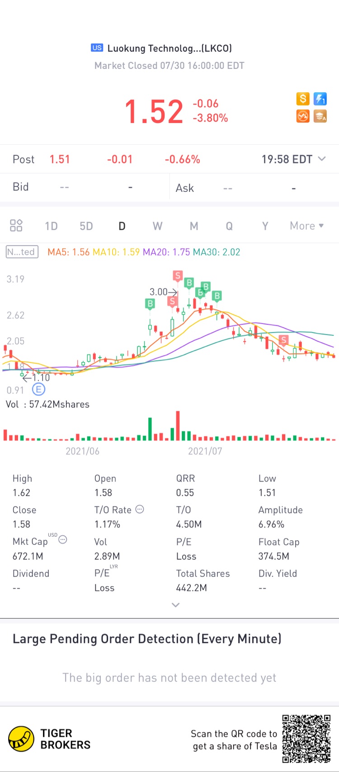Viewport: 339px width, 772px height.
Task: Switch to the 5D chart tab
Action: point(86,226)
